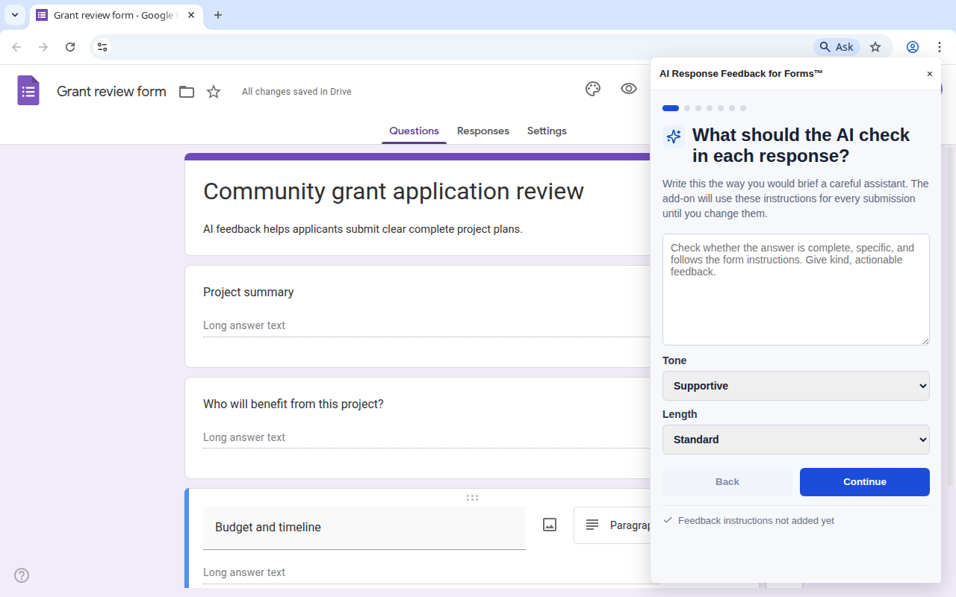The width and height of the screenshot is (956, 597).
Task: Open the Google Forms home icon
Action: (28, 91)
